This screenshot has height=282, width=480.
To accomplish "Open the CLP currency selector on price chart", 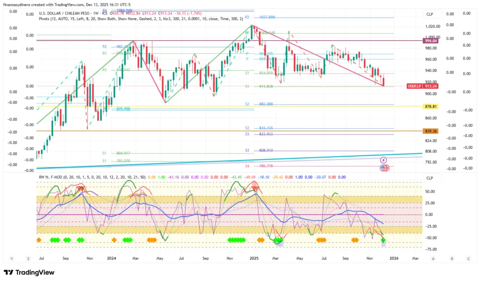I will click(430, 14).
